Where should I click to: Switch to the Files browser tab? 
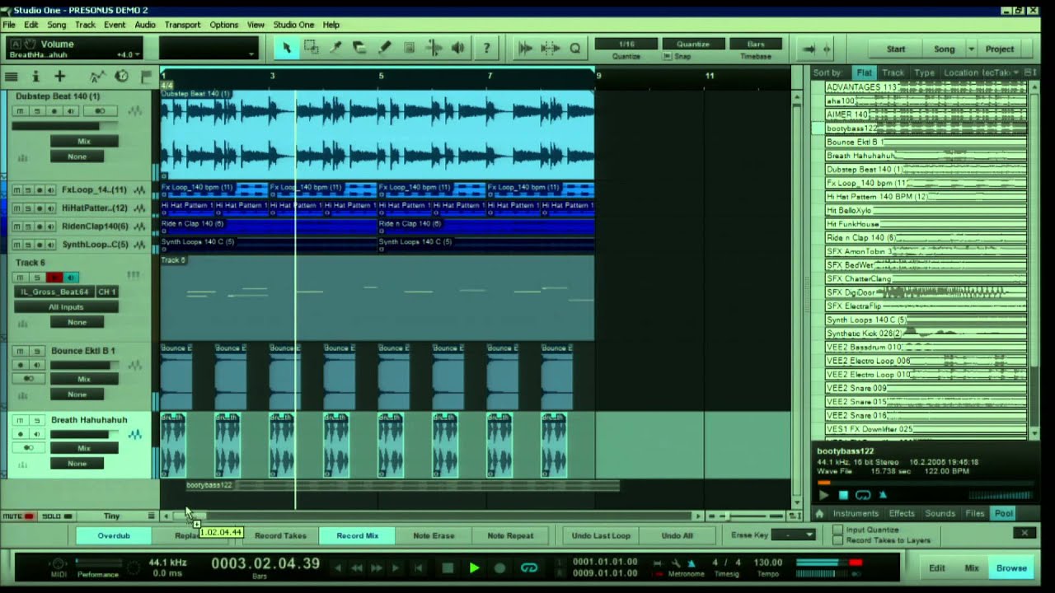click(975, 513)
